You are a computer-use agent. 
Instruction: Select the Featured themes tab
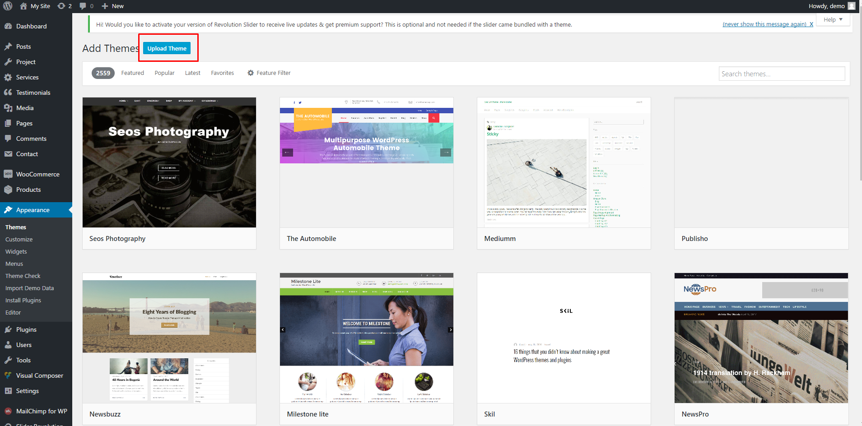coord(132,73)
